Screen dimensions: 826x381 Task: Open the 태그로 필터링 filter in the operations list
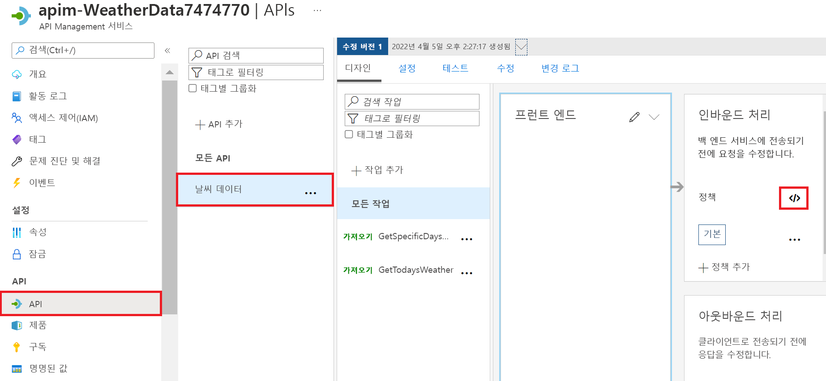[x=412, y=119]
